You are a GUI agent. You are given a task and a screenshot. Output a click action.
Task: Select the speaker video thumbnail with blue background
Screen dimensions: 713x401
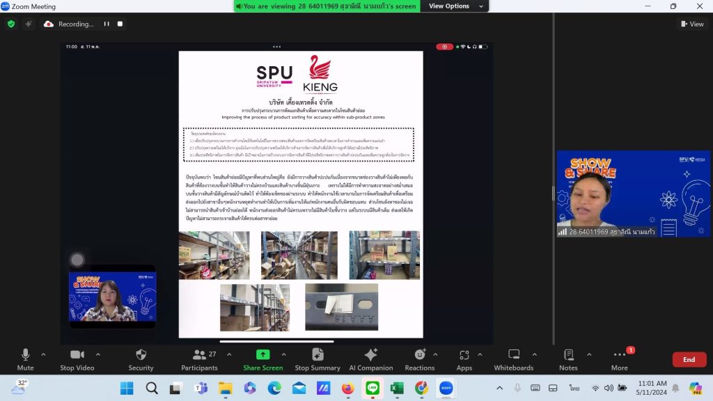(x=633, y=194)
